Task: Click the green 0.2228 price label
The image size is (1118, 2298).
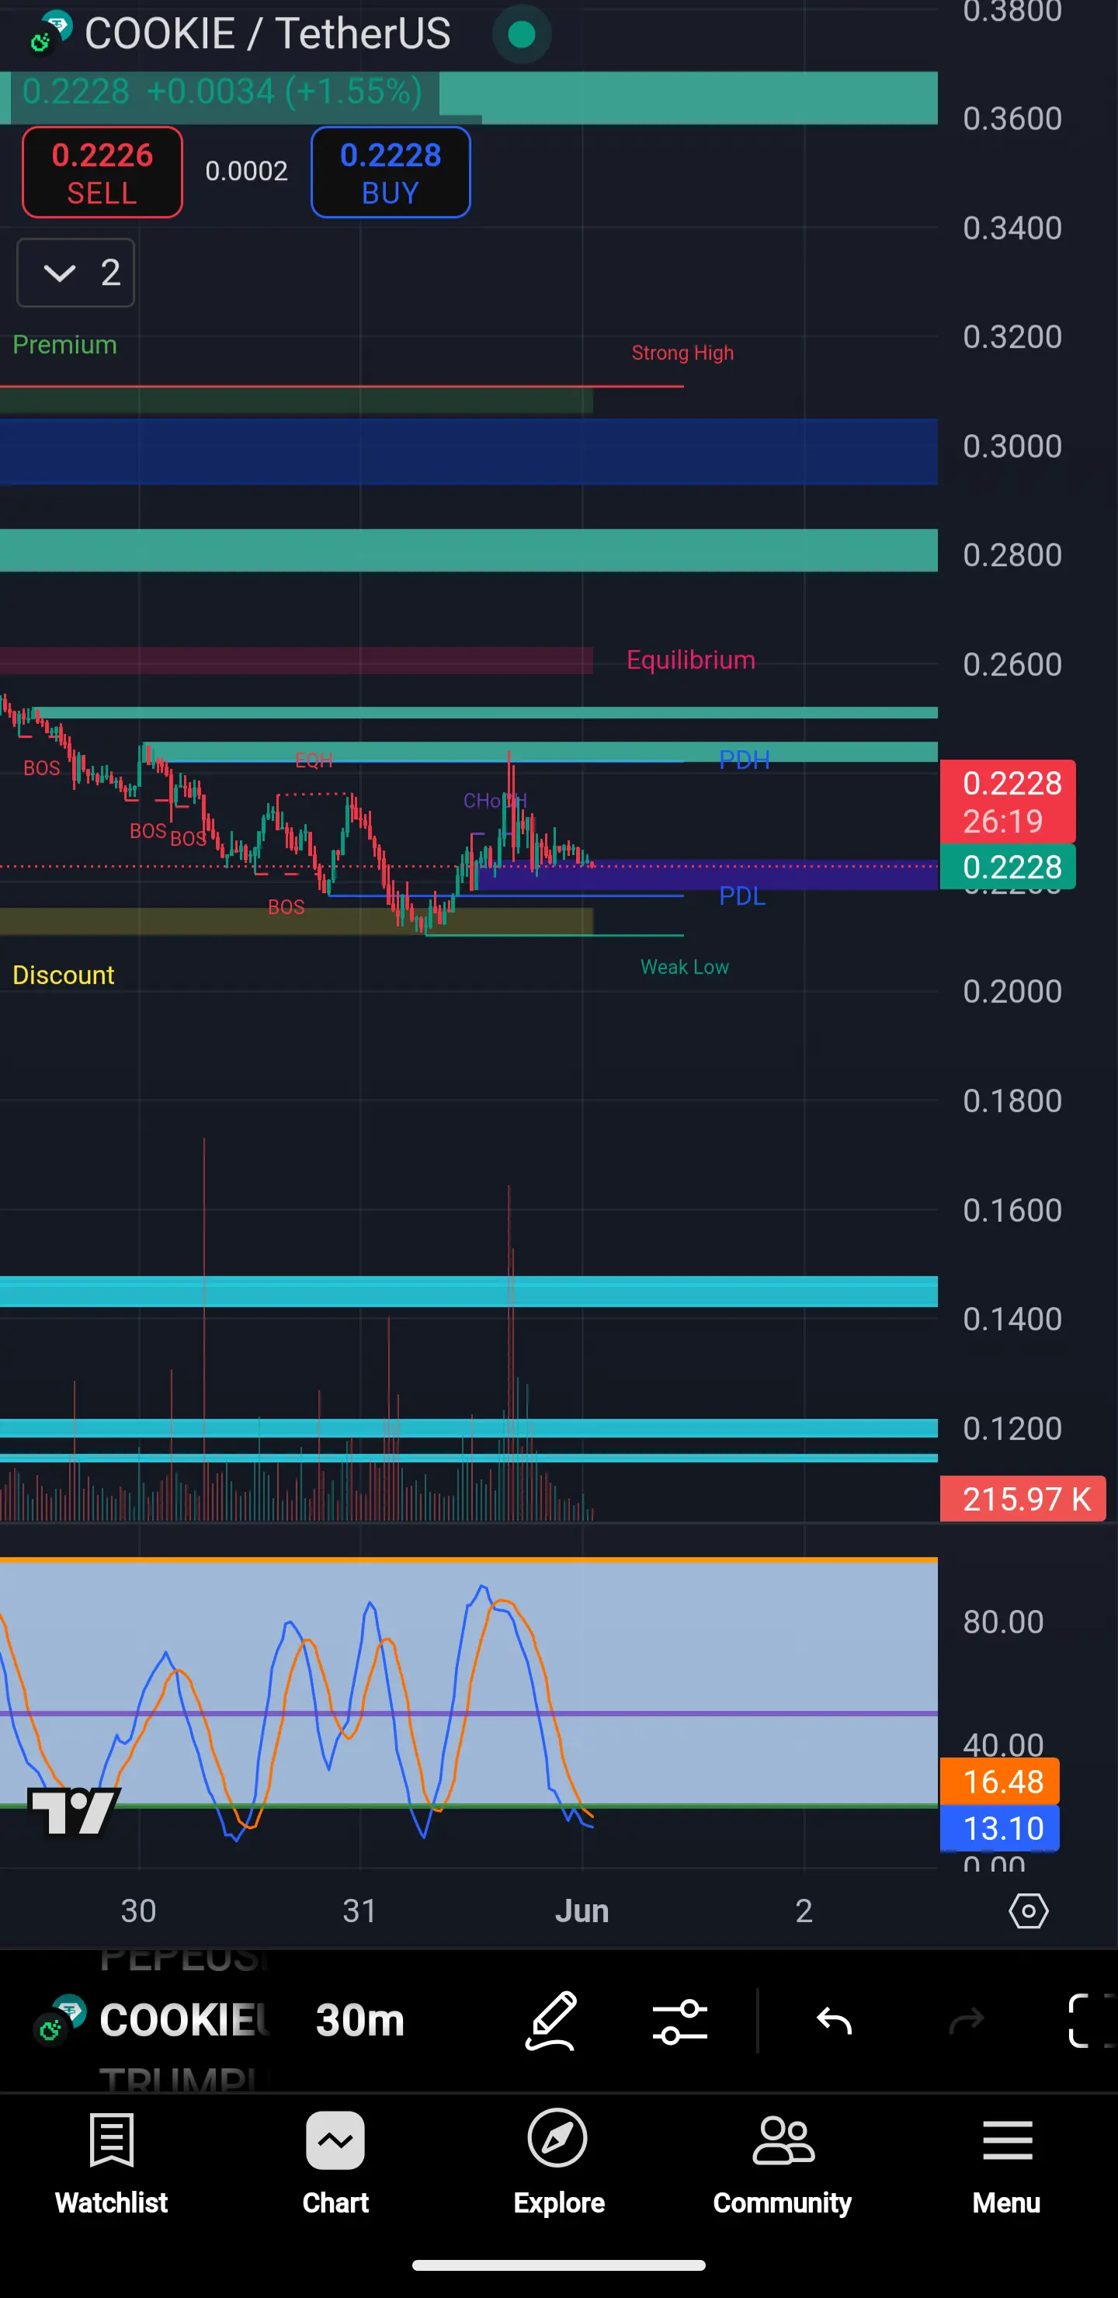Action: [x=1008, y=866]
